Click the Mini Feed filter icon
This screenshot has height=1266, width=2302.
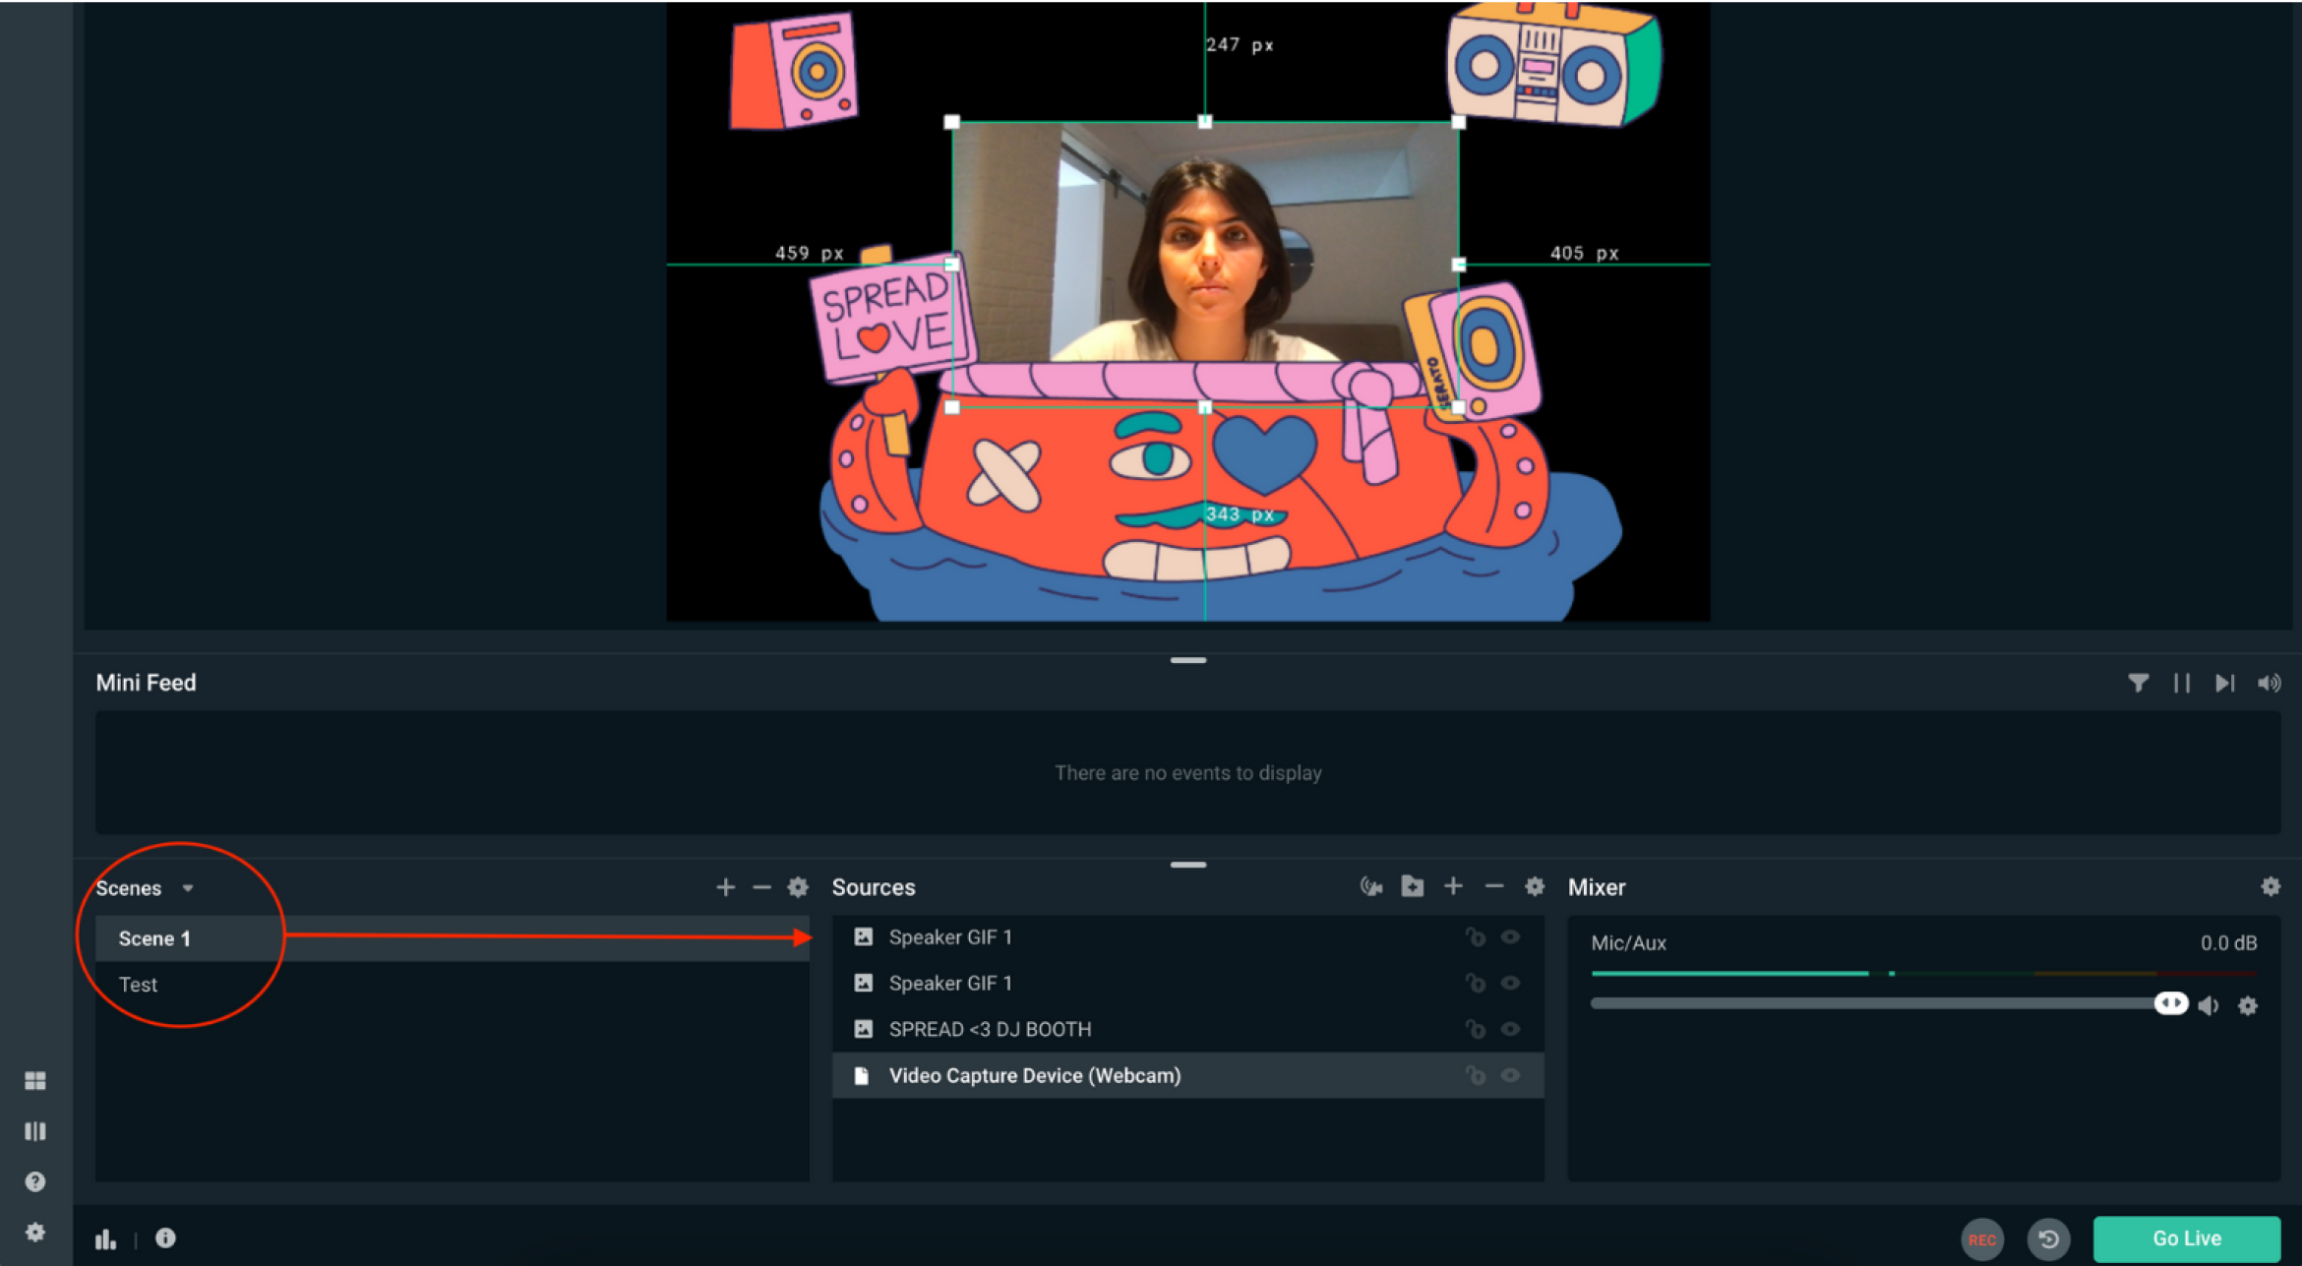pos(2138,683)
